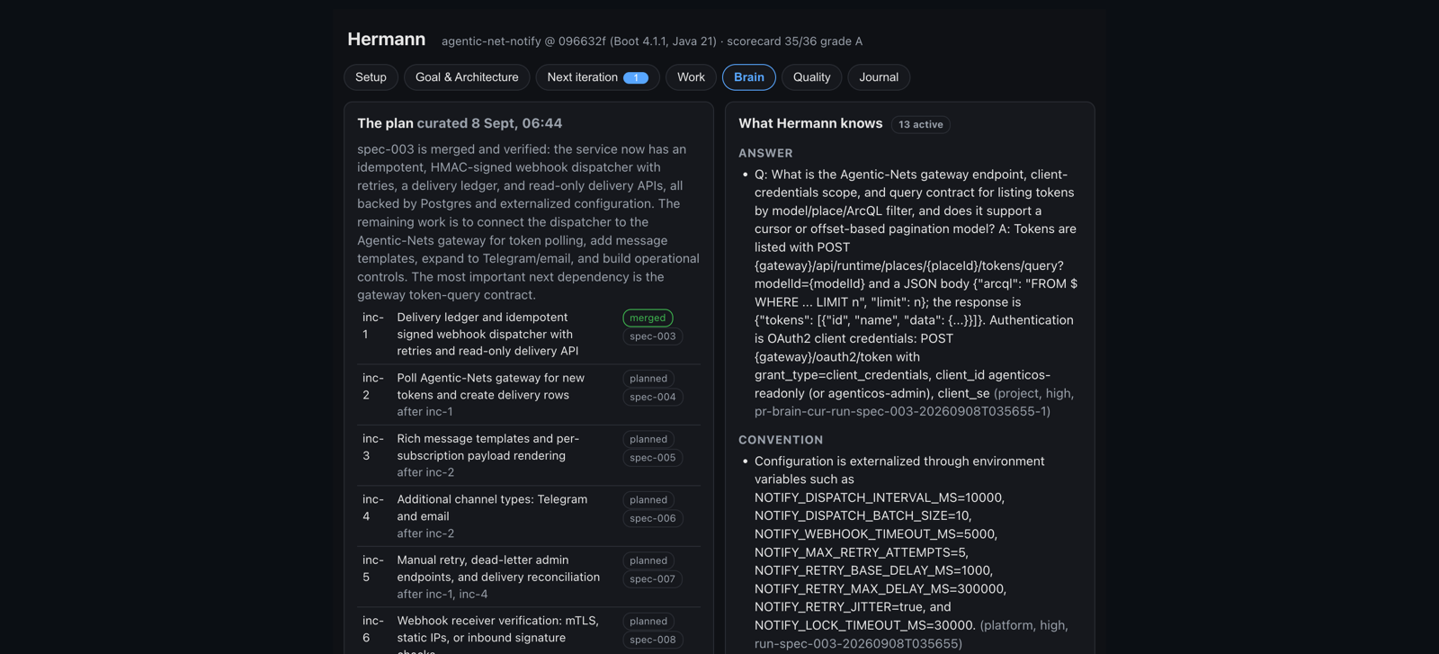Open the Quality tab
The image size is (1439, 654).
point(811,77)
